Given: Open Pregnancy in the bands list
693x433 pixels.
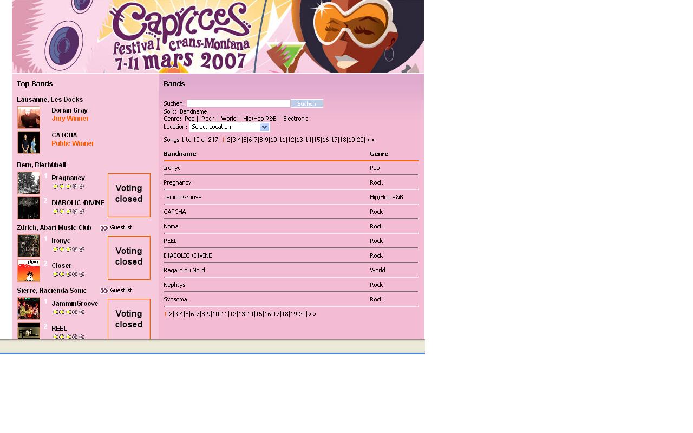Looking at the screenshot, I should [x=178, y=182].
